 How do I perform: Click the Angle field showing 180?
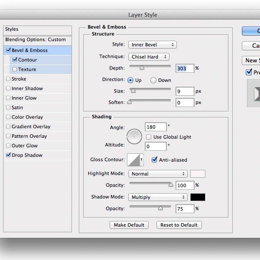[x=156, y=127]
